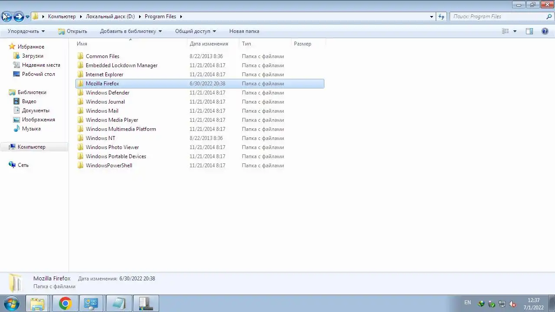Click the EN language indicator
This screenshot has height=312, width=555.
coord(467,302)
